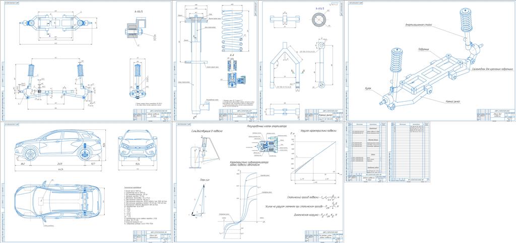Click the ring cross-section view А-А
The image size is (516, 243).
click(318, 20)
